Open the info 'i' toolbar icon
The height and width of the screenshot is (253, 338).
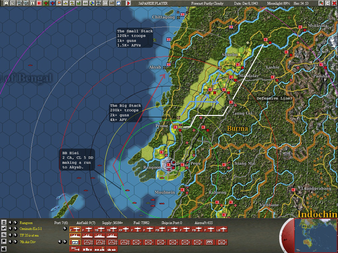coord(33,3)
